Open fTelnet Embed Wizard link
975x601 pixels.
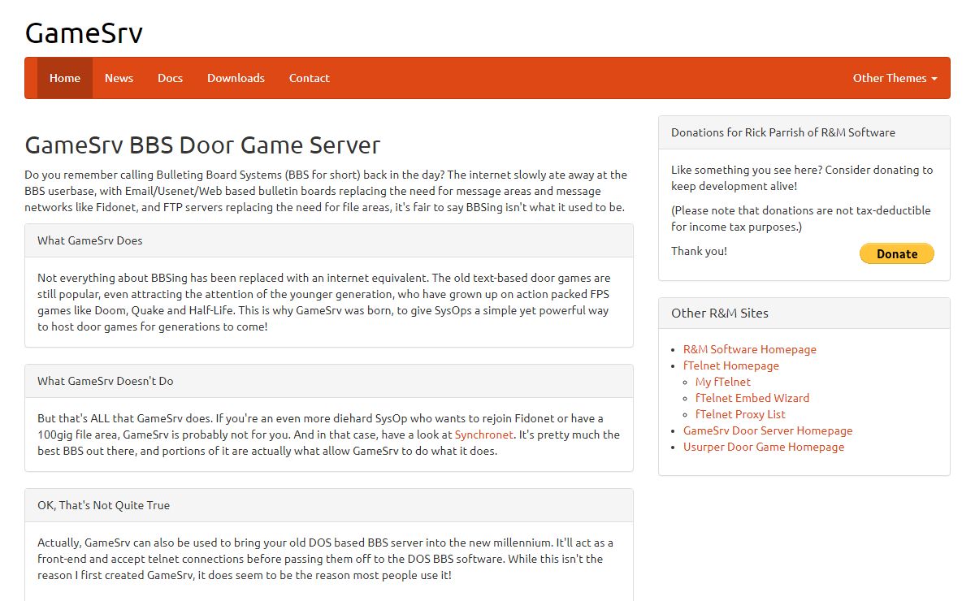click(752, 398)
